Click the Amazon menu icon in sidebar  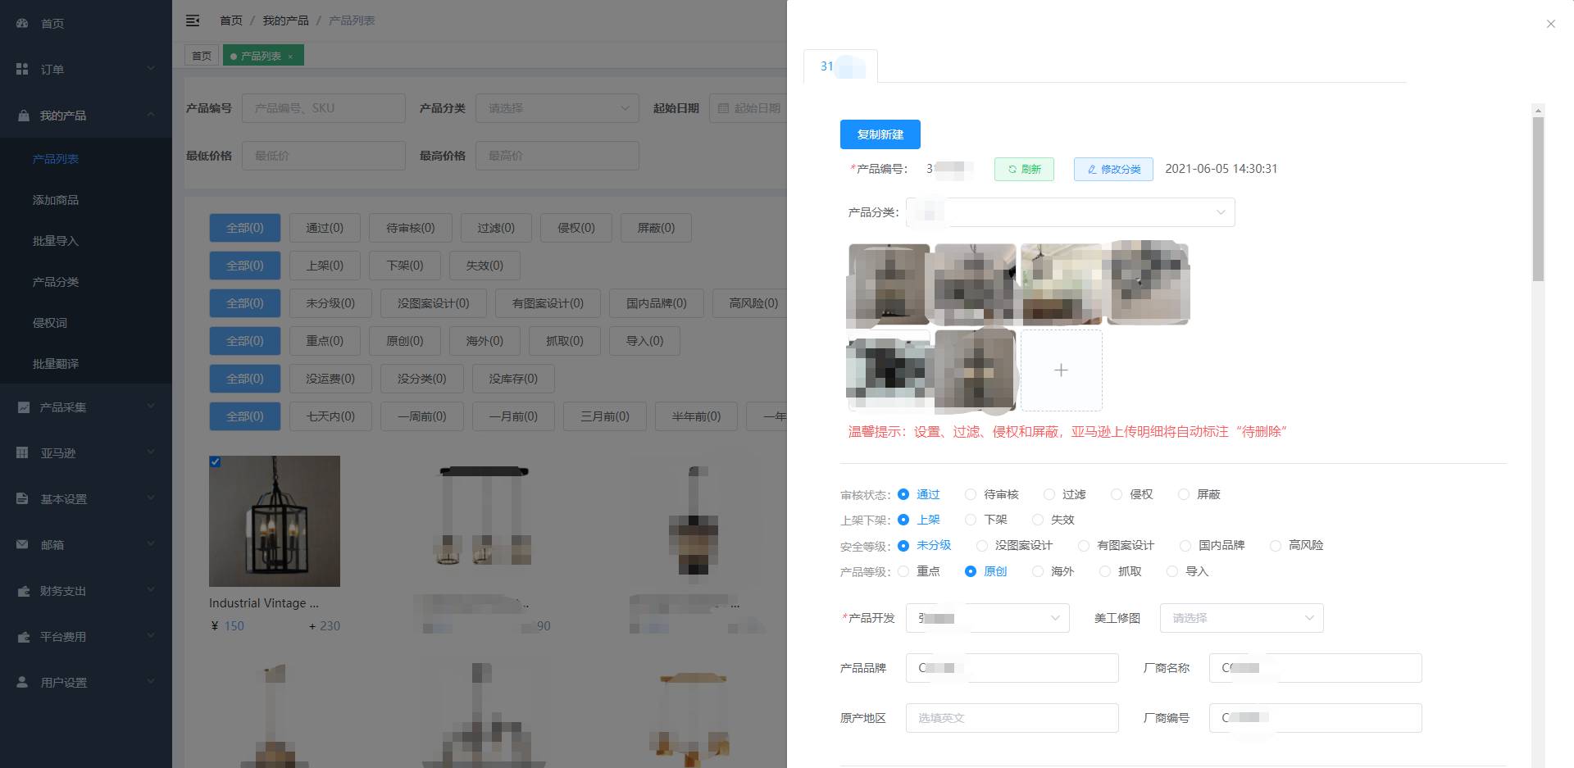pyautogui.click(x=22, y=453)
